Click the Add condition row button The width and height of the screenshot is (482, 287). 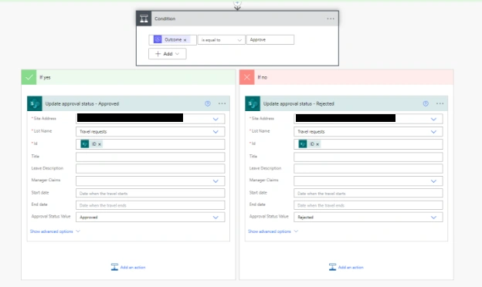point(167,54)
